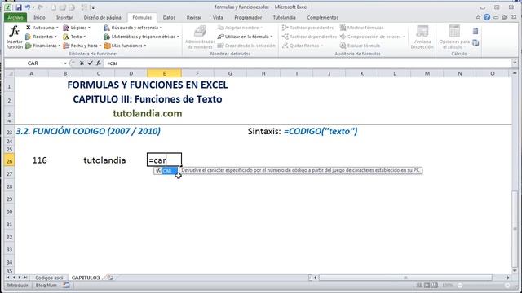Open the Archivo tab

tap(15, 18)
